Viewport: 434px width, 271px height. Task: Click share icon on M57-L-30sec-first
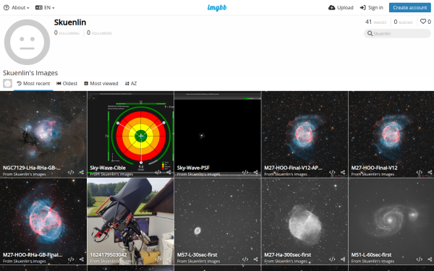[256, 259]
